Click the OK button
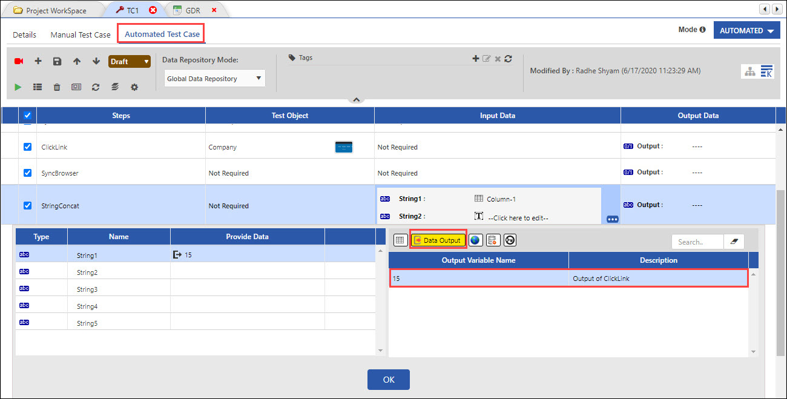787x399 pixels. click(x=389, y=380)
